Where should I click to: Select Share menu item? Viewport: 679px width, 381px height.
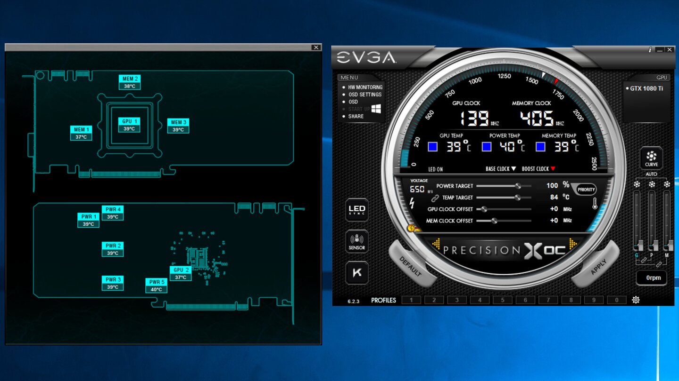pos(356,116)
